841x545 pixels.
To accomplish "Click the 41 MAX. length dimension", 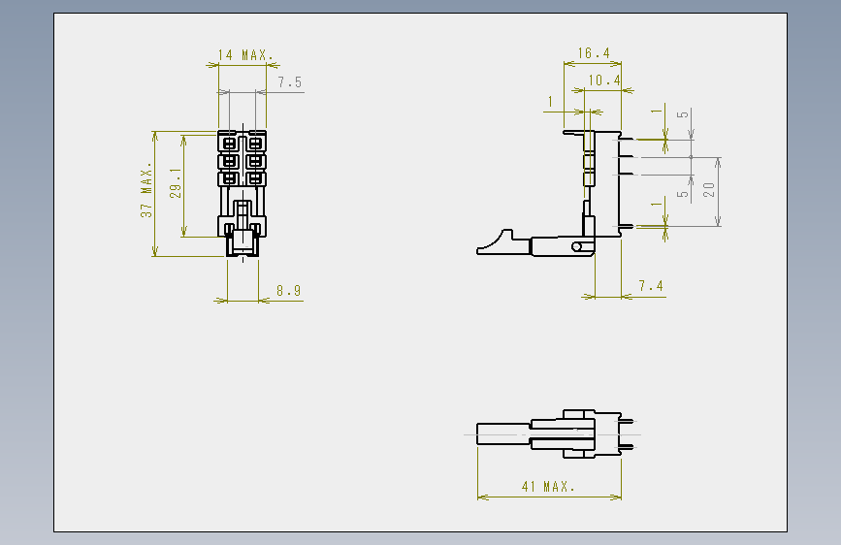I will pyautogui.click(x=548, y=487).
